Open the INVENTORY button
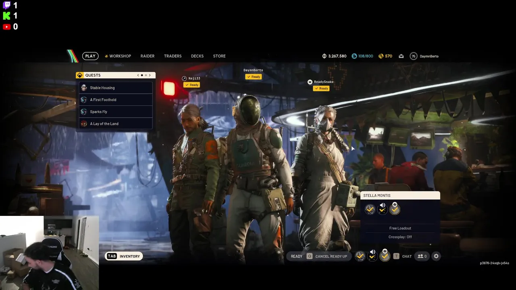The height and width of the screenshot is (290, 516). point(124,256)
